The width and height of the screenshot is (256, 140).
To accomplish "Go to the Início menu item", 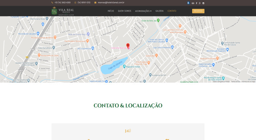I will tap(111, 11).
